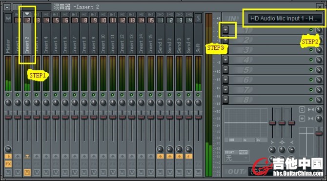Click the Insert 5 save-state disk icon
This screenshot has width=327, height=181.
coord(56,172)
